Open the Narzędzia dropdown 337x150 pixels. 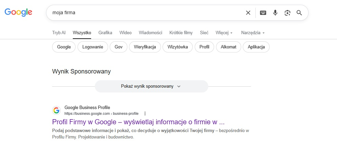pos(253,33)
